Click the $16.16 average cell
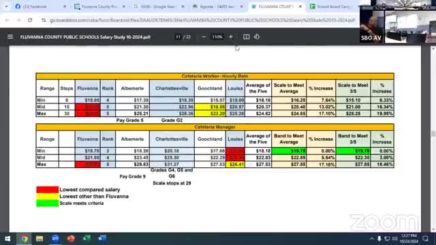Screen dimensions: 436x245 click(x=258, y=100)
